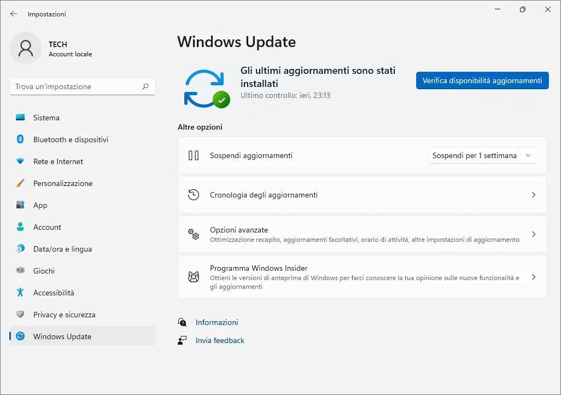This screenshot has height=395, width=561.
Task: Click the Giochi controller icon
Action: point(20,271)
